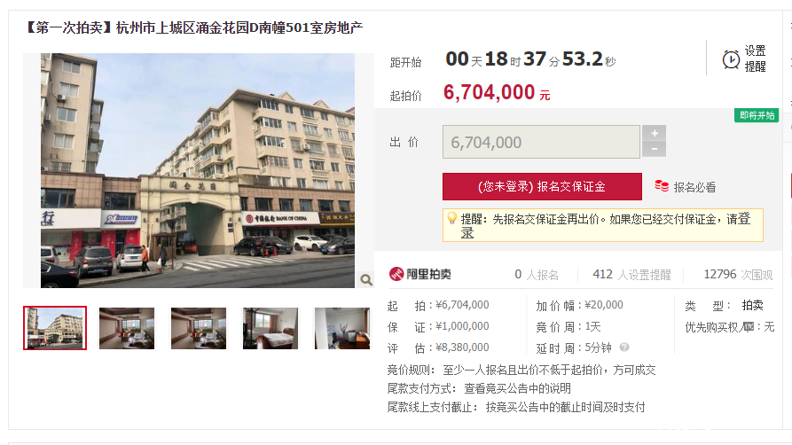Image resolution: width=792 pixels, height=445 pixels.
Task: Increase bid with the plus button
Action: click(655, 133)
